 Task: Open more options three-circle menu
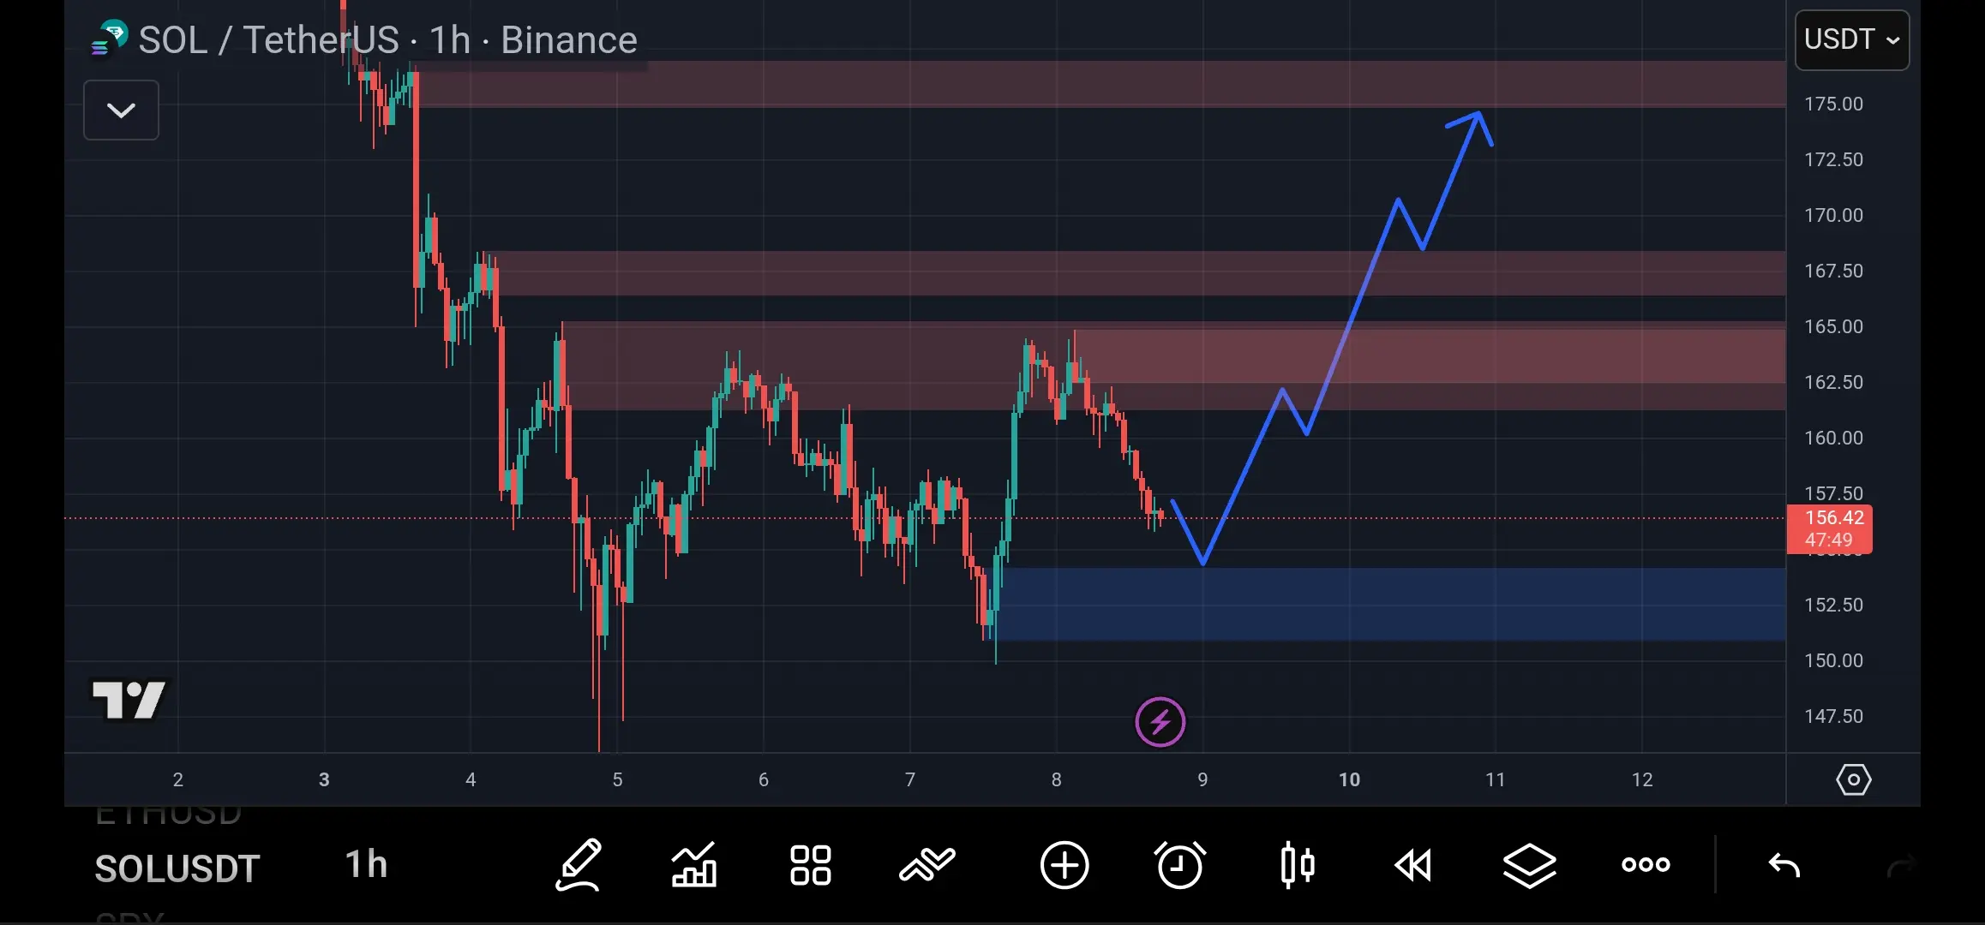tap(1646, 865)
